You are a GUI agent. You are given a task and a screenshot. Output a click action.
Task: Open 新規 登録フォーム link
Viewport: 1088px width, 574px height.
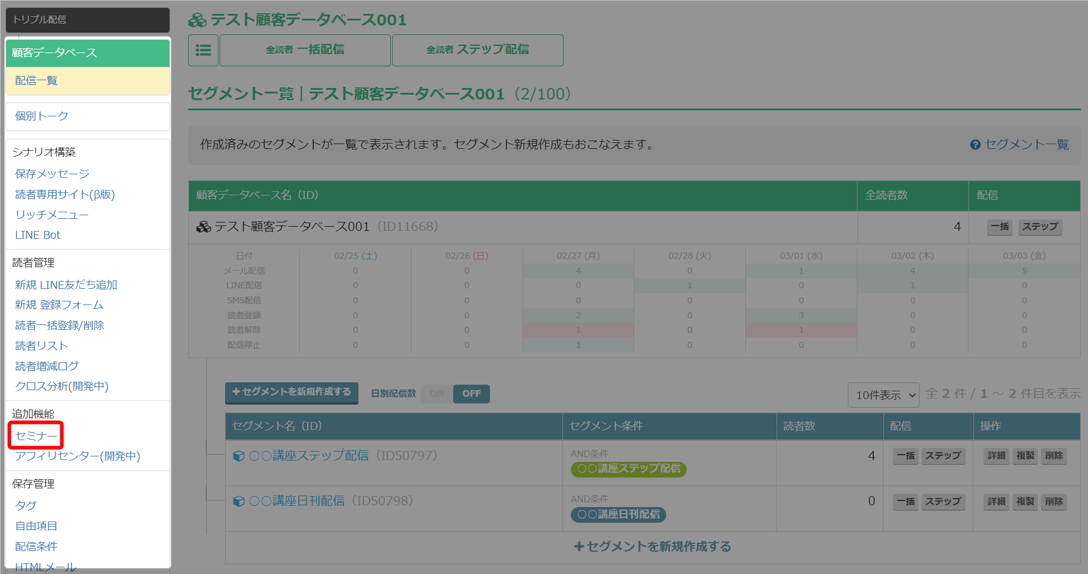click(x=59, y=305)
